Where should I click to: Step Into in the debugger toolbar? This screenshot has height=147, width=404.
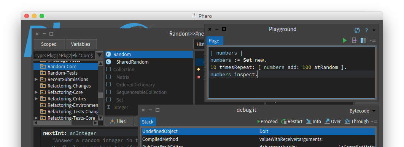(x=313, y=121)
